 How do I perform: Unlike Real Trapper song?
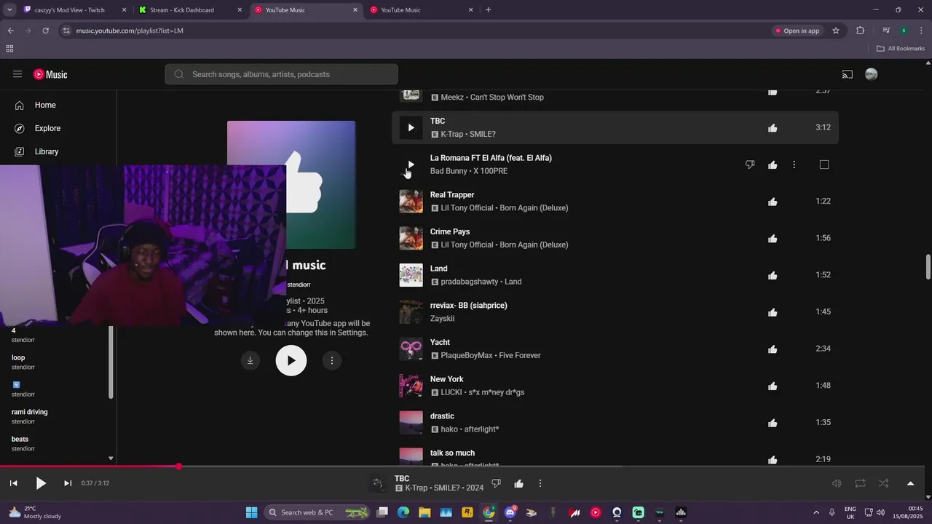(773, 202)
